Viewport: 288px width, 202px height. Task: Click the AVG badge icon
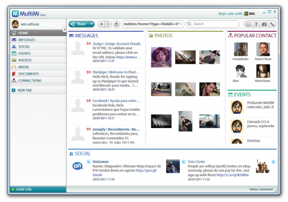click(249, 13)
